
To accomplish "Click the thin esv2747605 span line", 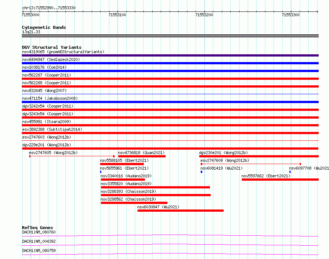I will [72, 156].
